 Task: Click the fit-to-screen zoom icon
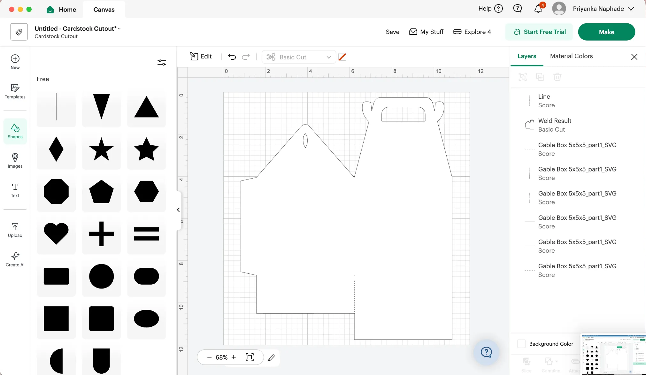click(x=250, y=357)
